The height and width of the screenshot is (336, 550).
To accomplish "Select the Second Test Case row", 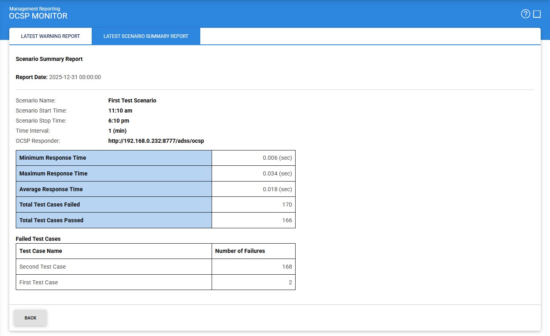I will tap(42, 267).
